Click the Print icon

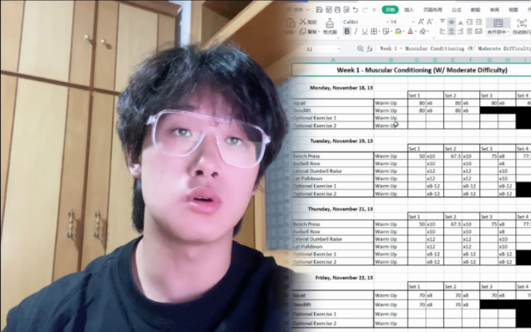click(337, 10)
